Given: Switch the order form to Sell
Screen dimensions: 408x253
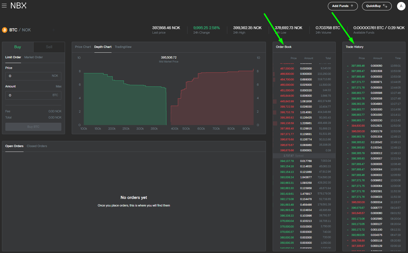Looking at the screenshot, I should 49,47.
